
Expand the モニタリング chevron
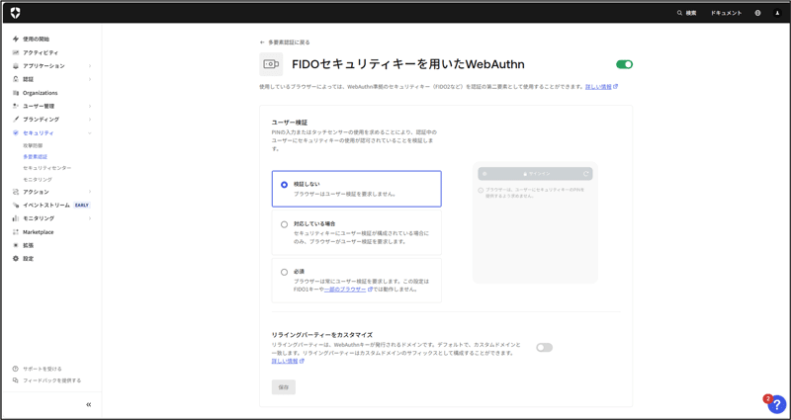coord(90,218)
